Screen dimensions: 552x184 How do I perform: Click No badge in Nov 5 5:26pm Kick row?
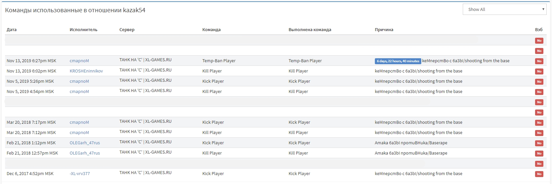point(539,82)
